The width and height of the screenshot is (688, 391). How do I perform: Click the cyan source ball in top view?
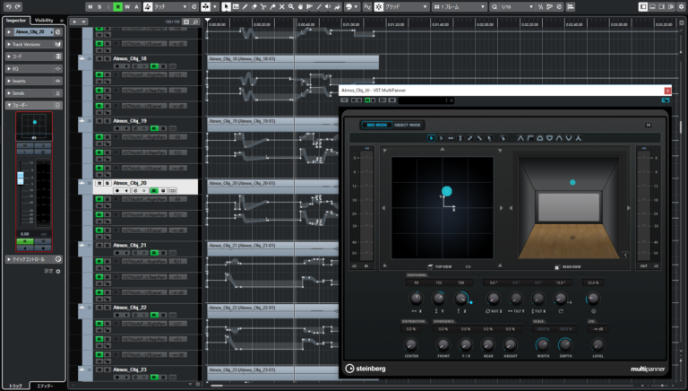point(447,191)
